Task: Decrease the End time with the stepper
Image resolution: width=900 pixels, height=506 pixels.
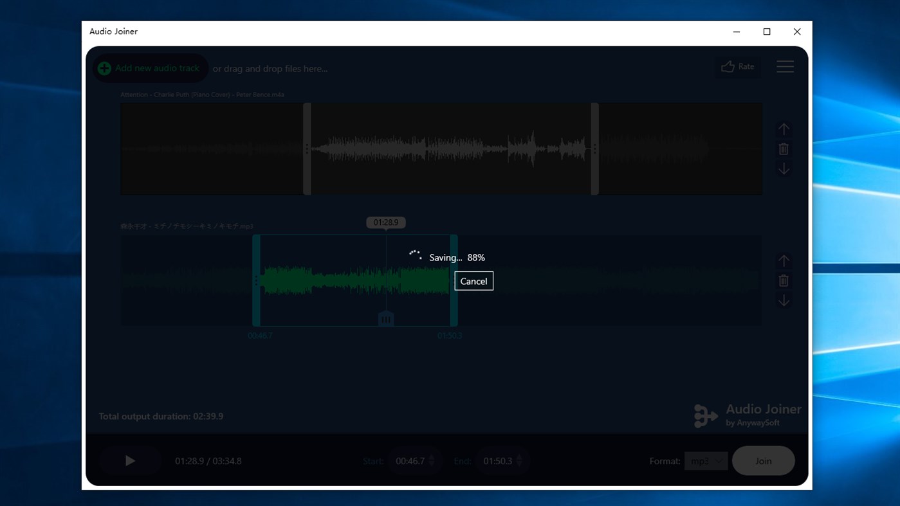Action: pyautogui.click(x=519, y=465)
